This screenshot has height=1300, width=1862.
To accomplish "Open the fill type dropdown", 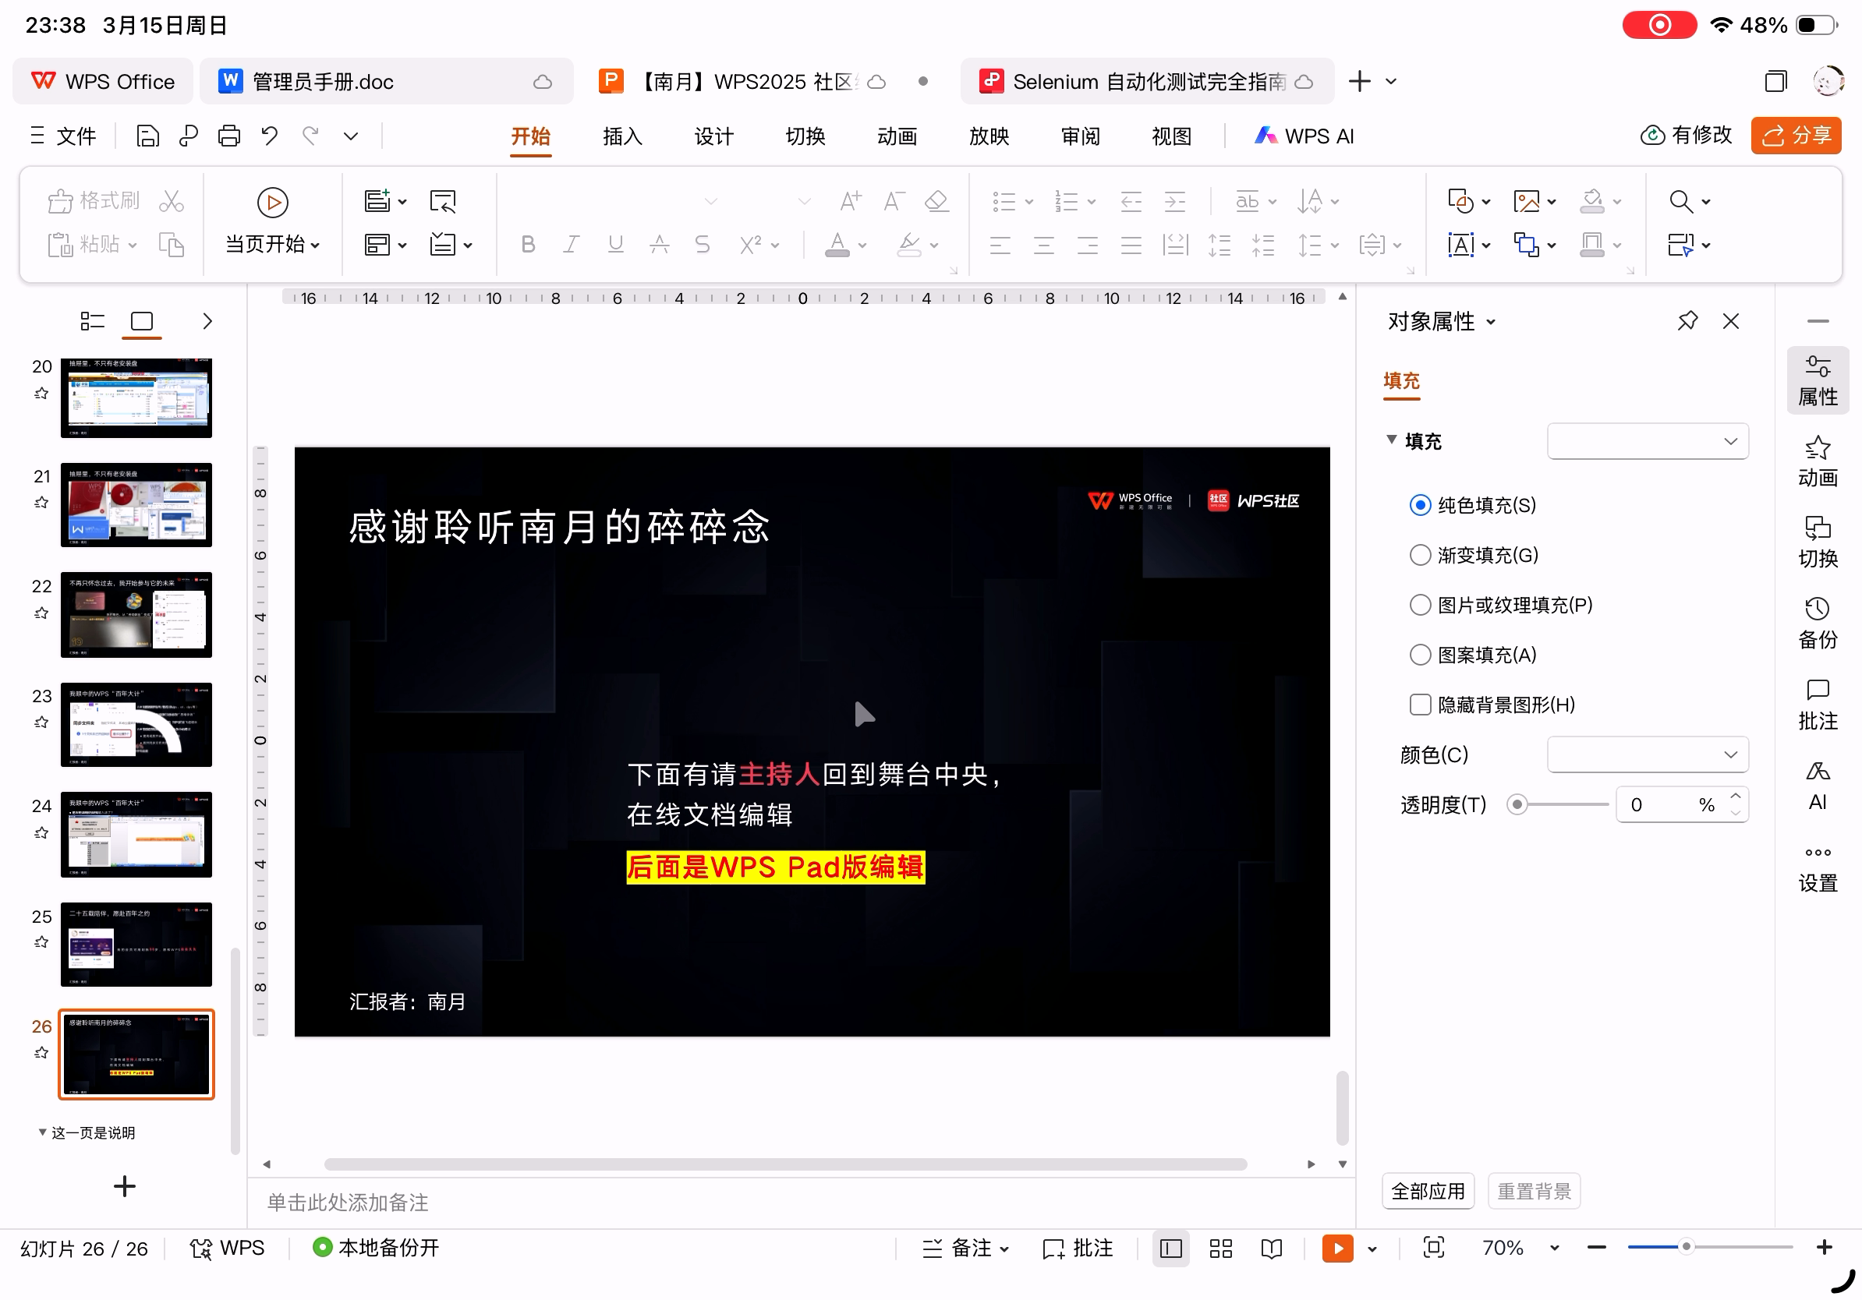I will pos(1647,442).
